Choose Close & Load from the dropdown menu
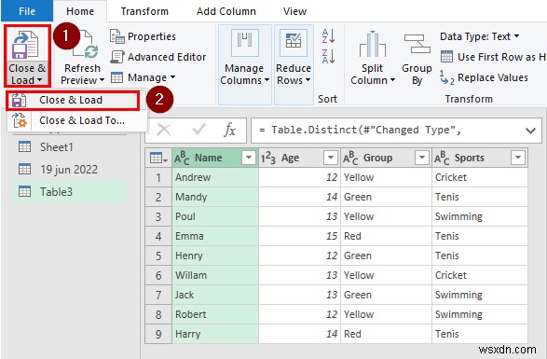 coord(73,100)
